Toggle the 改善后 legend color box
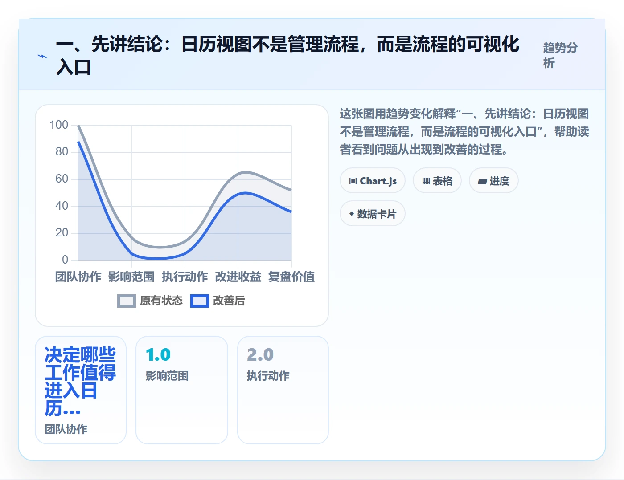 click(200, 301)
